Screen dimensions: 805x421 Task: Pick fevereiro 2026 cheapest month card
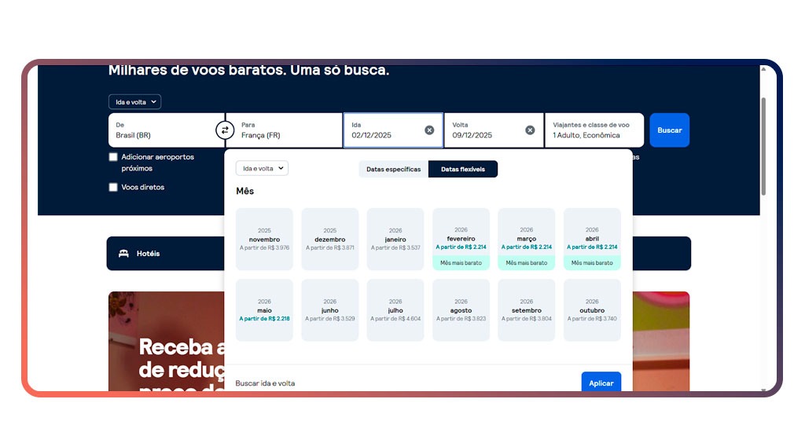(x=461, y=239)
